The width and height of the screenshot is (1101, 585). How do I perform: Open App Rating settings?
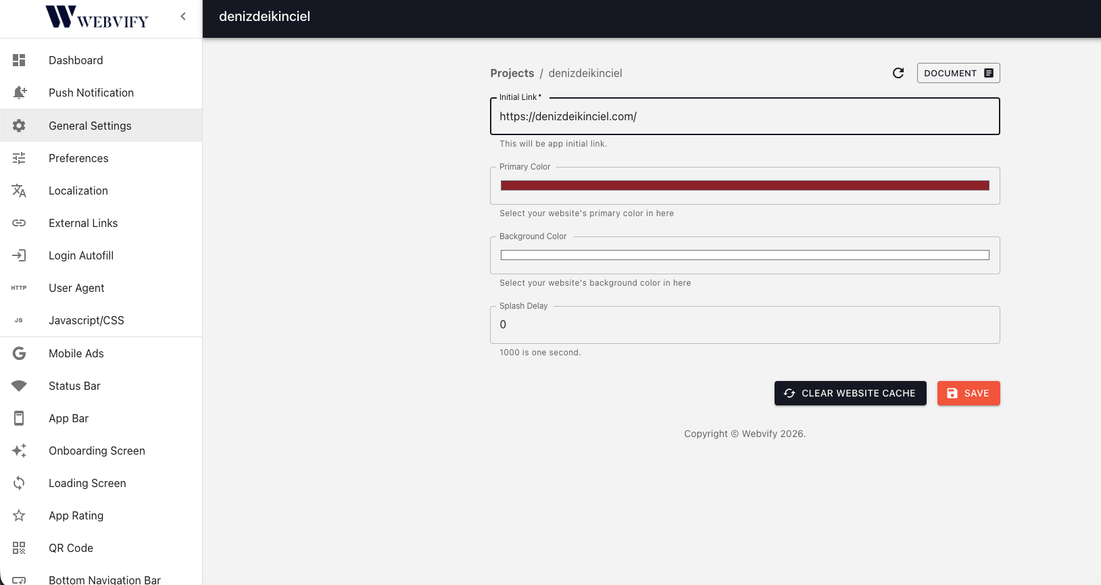(x=101, y=515)
